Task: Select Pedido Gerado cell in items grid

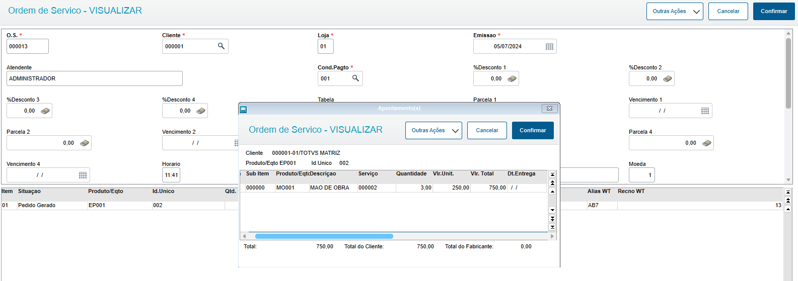Action: click(x=52, y=205)
